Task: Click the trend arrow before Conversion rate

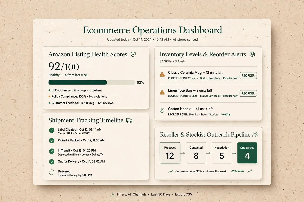Action: tap(171, 171)
